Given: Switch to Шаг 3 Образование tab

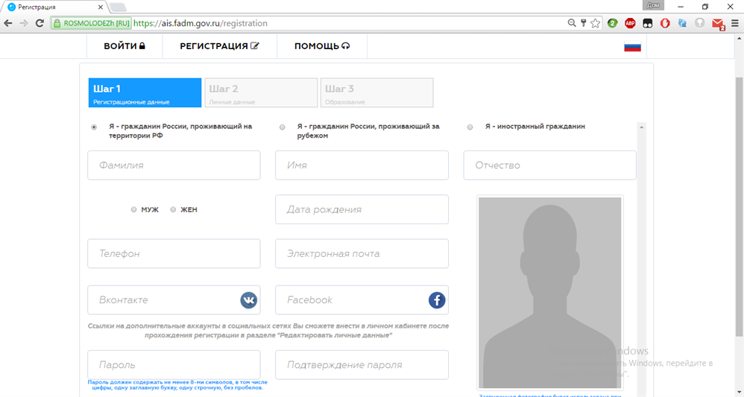Looking at the screenshot, I should coord(376,93).
